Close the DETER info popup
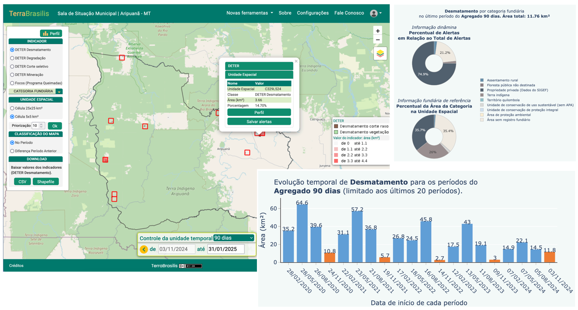Screen dimensions: 578x310 (296, 61)
